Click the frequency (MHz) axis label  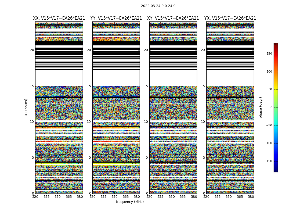click(x=130, y=202)
